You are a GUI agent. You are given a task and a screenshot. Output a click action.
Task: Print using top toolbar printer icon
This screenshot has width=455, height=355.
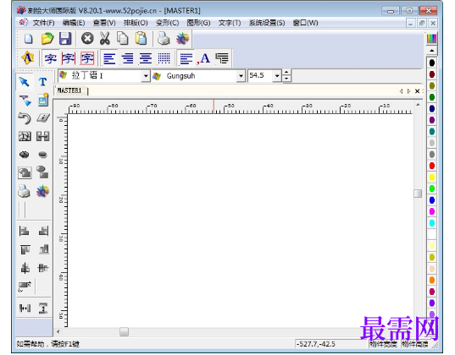pyautogui.click(x=164, y=39)
